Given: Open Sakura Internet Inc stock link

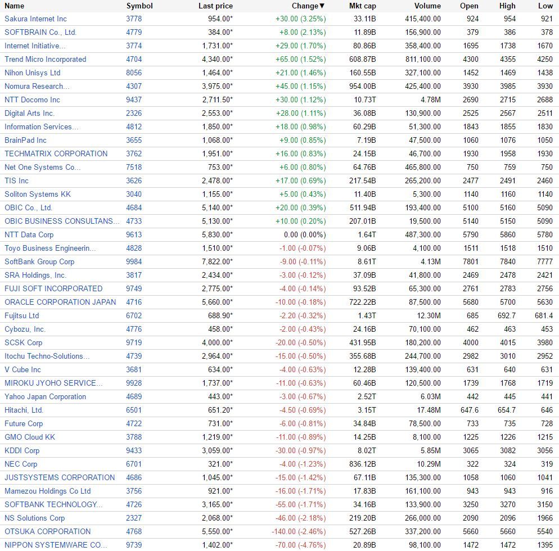Looking at the screenshot, I should pyautogui.click(x=35, y=19).
